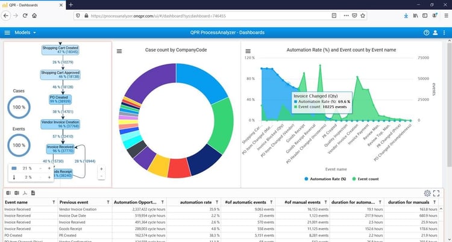Go to browser home page
452x242 pixels.
pyautogui.click(x=34, y=16)
